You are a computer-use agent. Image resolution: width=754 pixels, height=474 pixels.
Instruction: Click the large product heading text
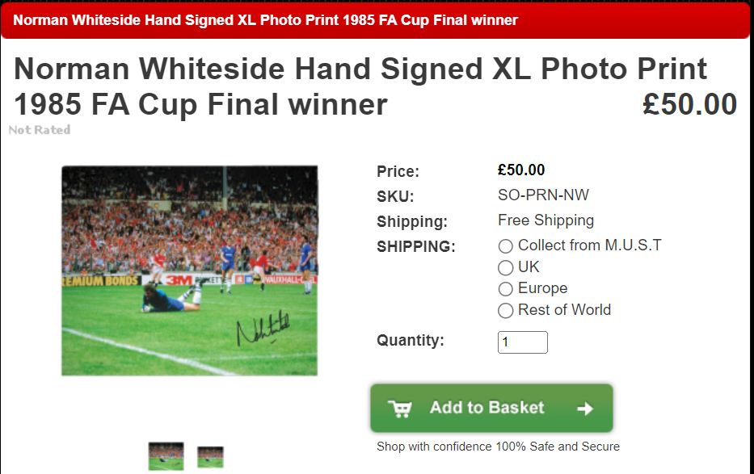click(x=360, y=86)
